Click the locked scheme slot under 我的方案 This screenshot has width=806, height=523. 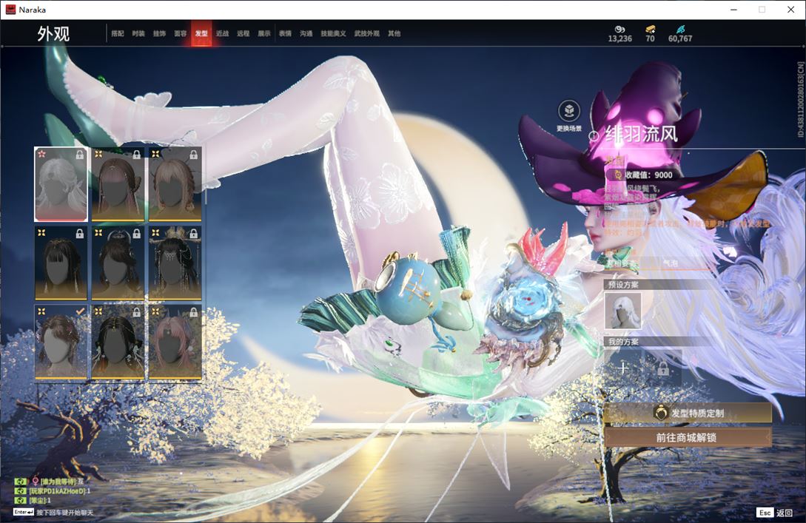(663, 368)
